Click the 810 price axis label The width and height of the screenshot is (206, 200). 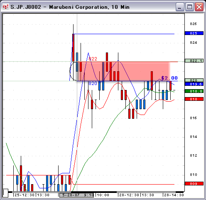pyautogui.click(x=193, y=175)
